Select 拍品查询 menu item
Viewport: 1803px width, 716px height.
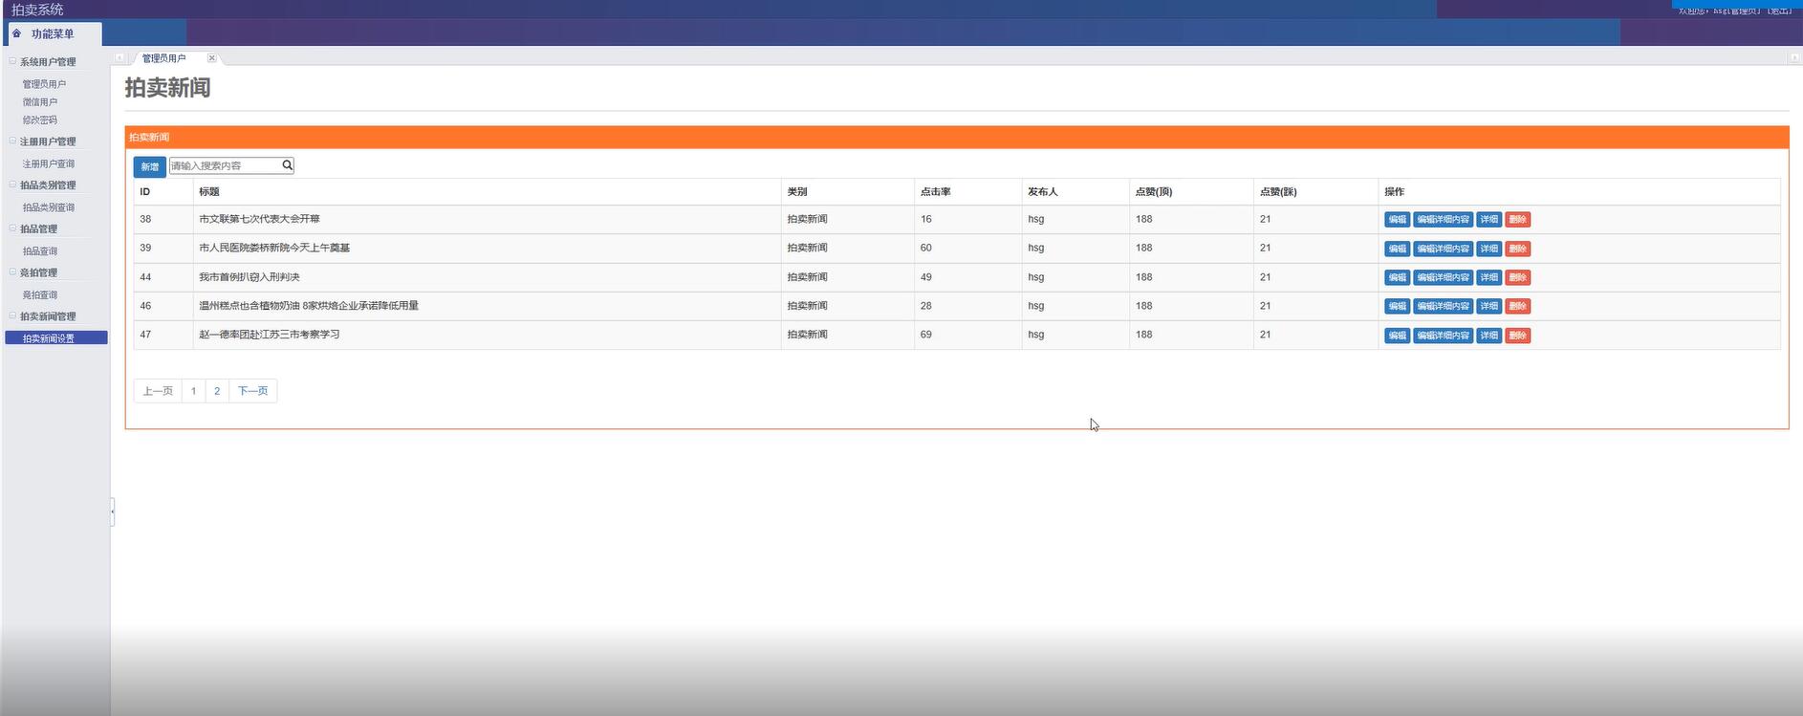coord(40,251)
